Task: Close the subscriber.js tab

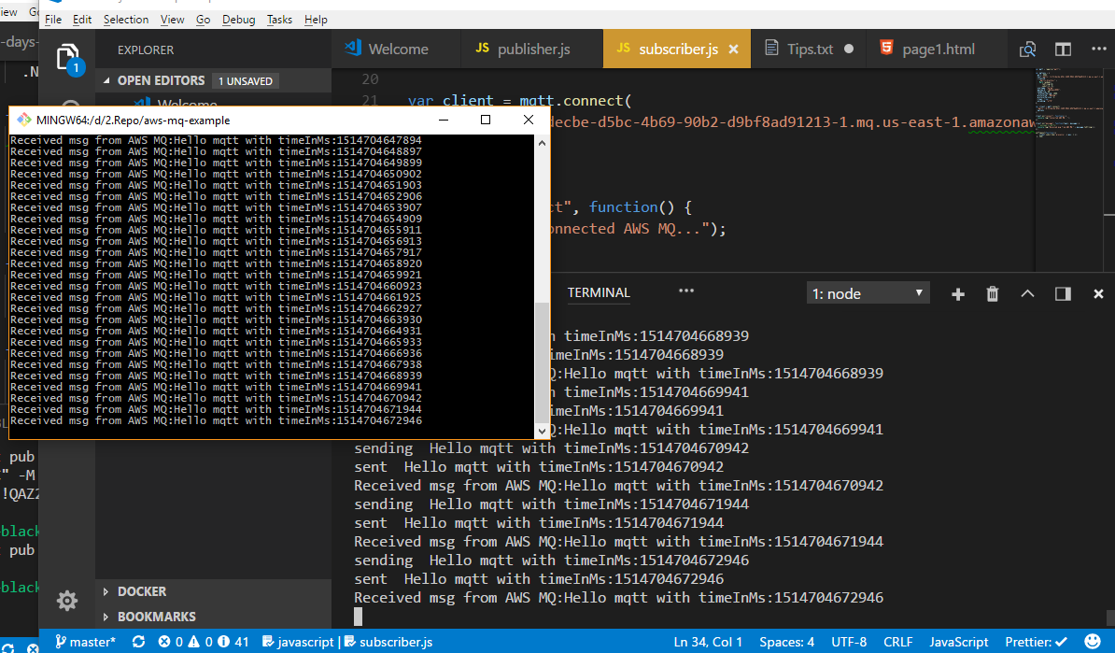Action: [734, 50]
